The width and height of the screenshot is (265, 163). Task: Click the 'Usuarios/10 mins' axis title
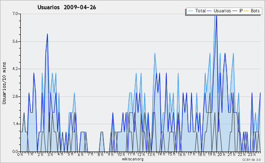tap(4, 83)
